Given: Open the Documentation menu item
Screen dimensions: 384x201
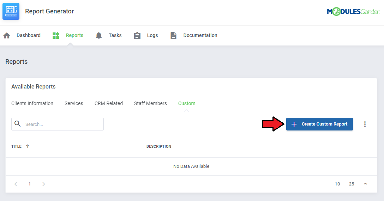Looking at the screenshot, I should (x=200, y=35).
